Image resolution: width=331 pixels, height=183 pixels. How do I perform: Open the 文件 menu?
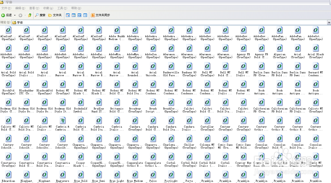[x=6, y=8]
